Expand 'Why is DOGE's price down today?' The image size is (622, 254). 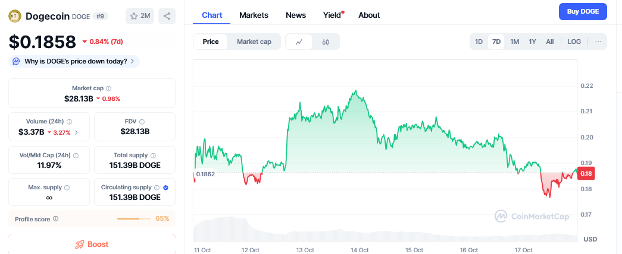tap(75, 61)
